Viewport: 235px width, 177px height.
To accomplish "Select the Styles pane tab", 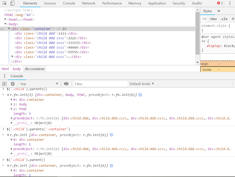I will (x=207, y=11).
